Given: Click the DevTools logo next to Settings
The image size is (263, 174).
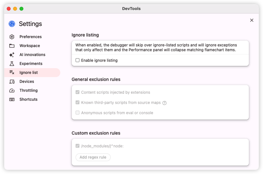Looking at the screenshot, I should 12,24.
